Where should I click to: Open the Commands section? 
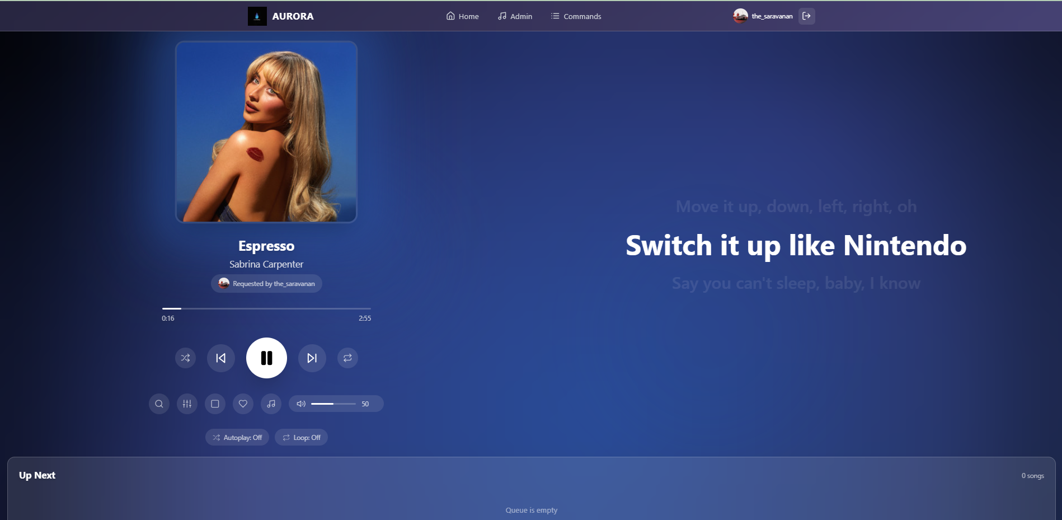point(576,16)
